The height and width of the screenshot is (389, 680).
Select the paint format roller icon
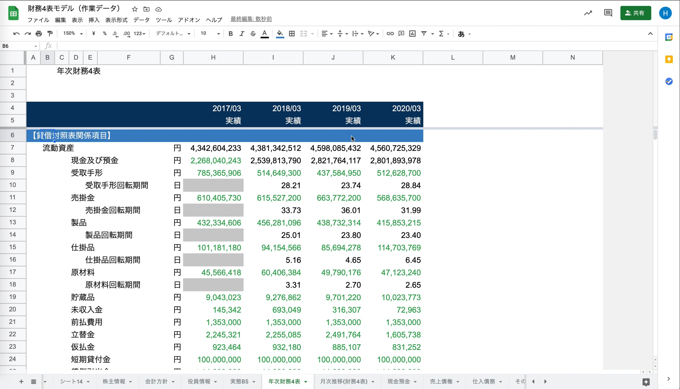point(50,34)
